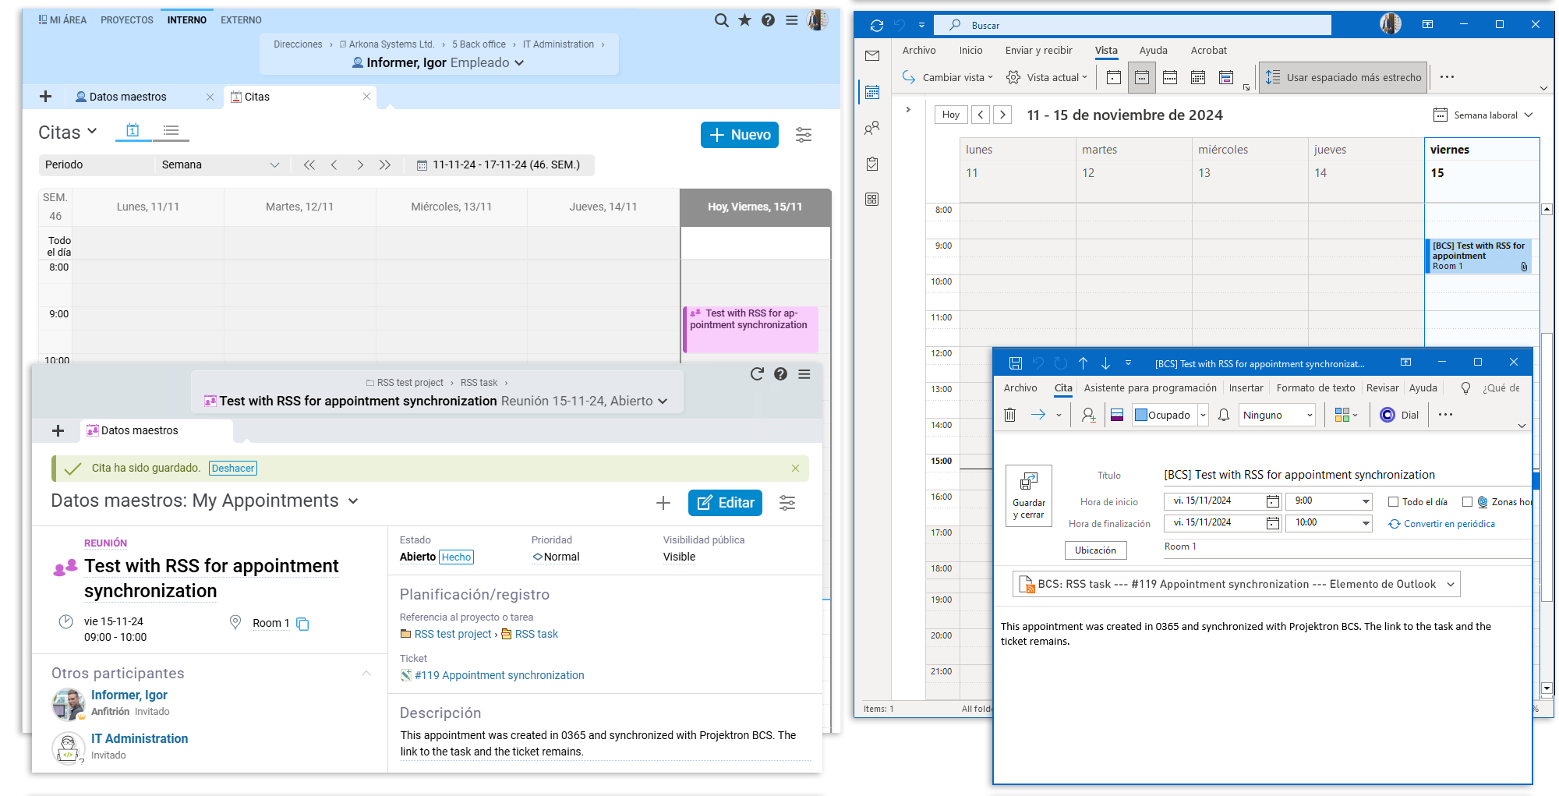
Task: Click the reminder bell icon
Action: pos(1224,415)
